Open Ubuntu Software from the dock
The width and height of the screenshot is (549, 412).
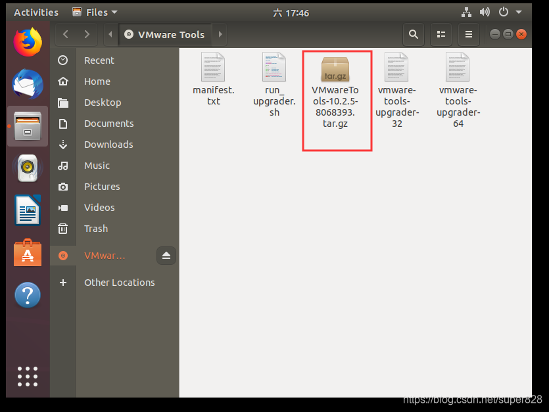point(28,252)
